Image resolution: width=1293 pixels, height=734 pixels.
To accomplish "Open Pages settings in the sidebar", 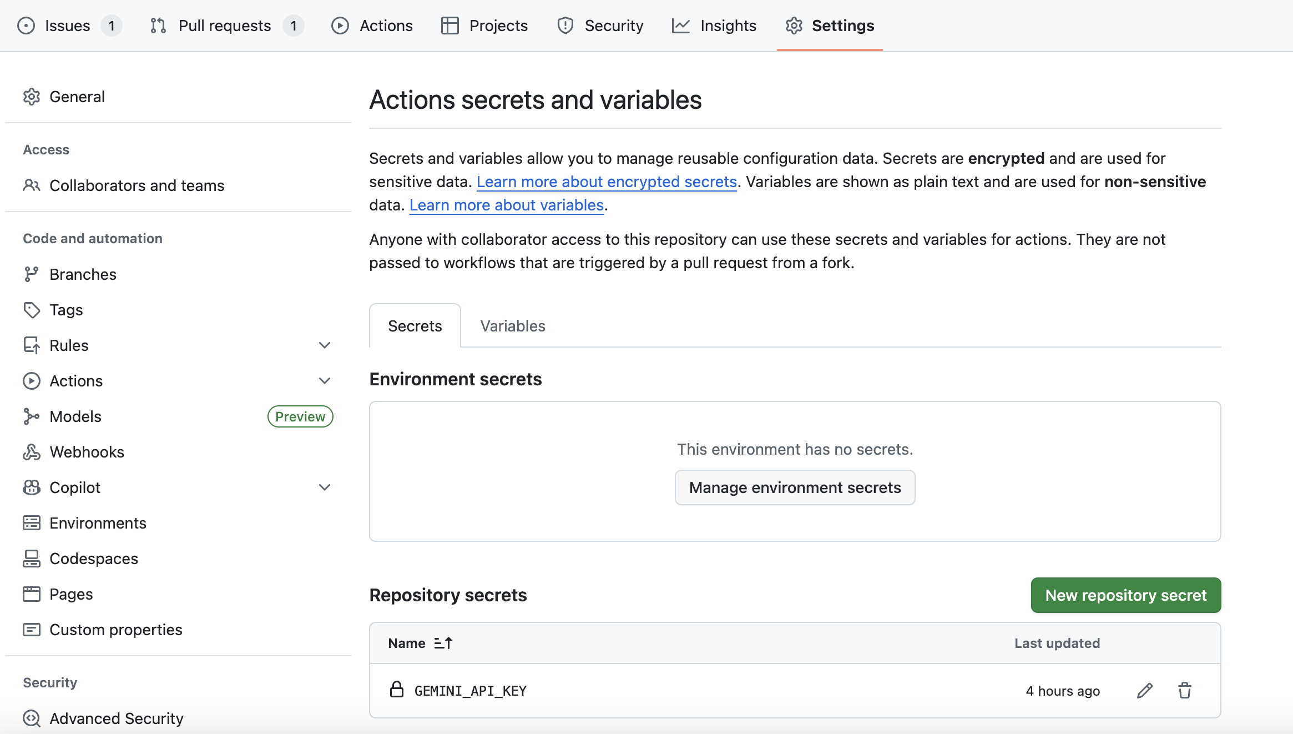I will pos(71,594).
